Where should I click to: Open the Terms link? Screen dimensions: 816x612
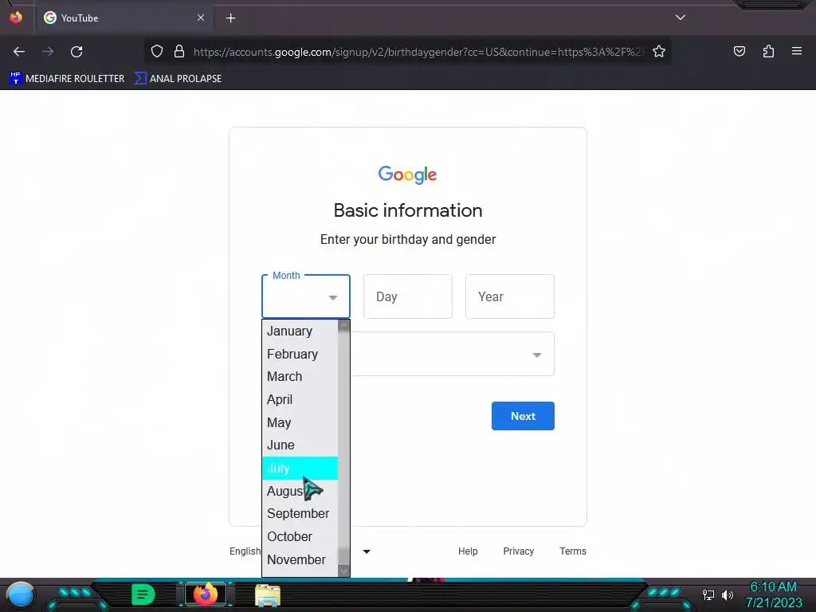click(x=573, y=551)
